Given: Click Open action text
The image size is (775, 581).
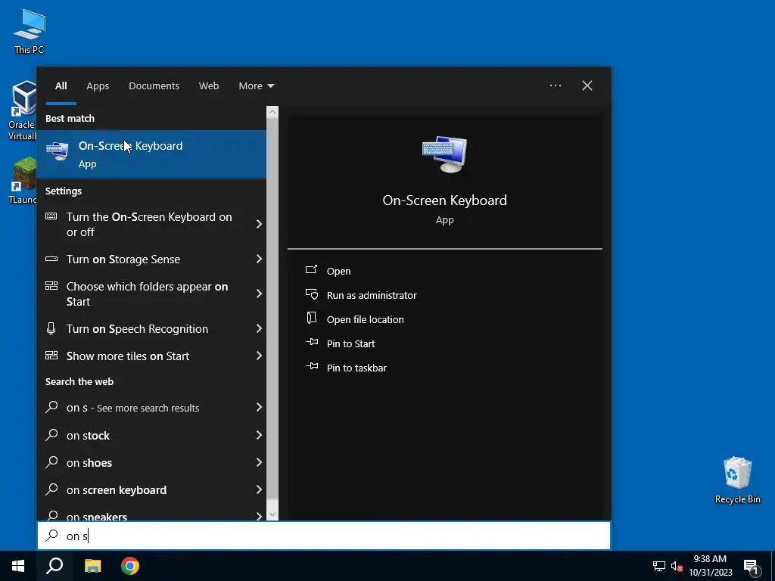Looking at the screenshot, I should [338, 271].
